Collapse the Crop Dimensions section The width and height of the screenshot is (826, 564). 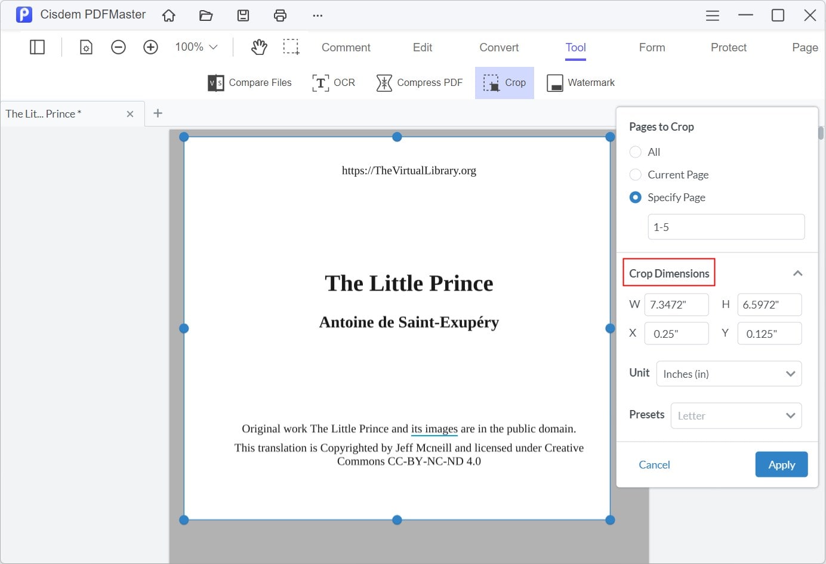(797, 273)
